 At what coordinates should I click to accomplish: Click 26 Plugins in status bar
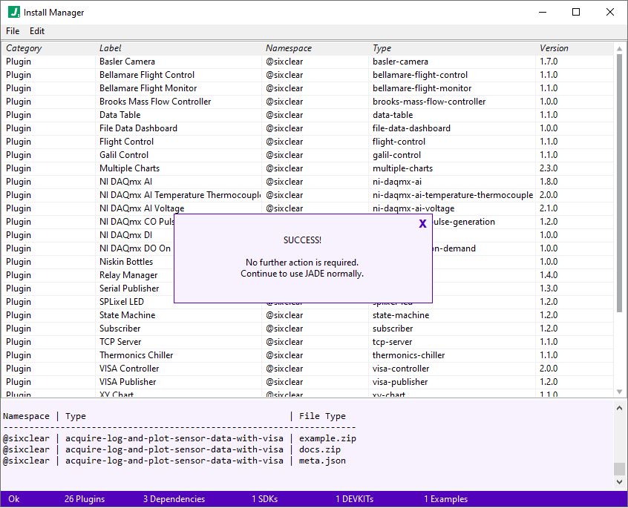(x=85, y=499)
